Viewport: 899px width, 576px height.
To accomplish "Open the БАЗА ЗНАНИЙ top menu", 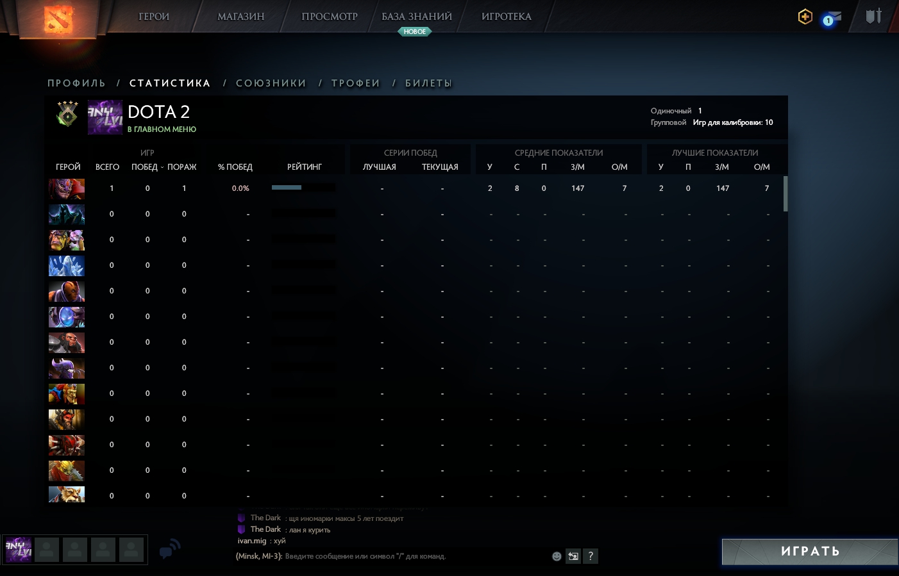I will 417,17.
